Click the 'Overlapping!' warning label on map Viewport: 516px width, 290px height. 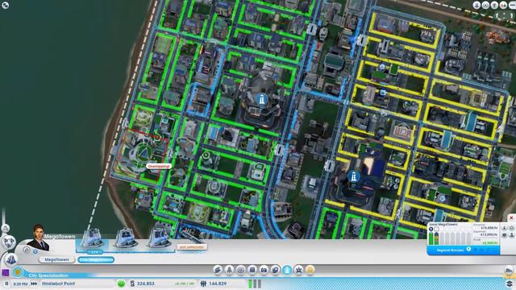coord(159,167)
